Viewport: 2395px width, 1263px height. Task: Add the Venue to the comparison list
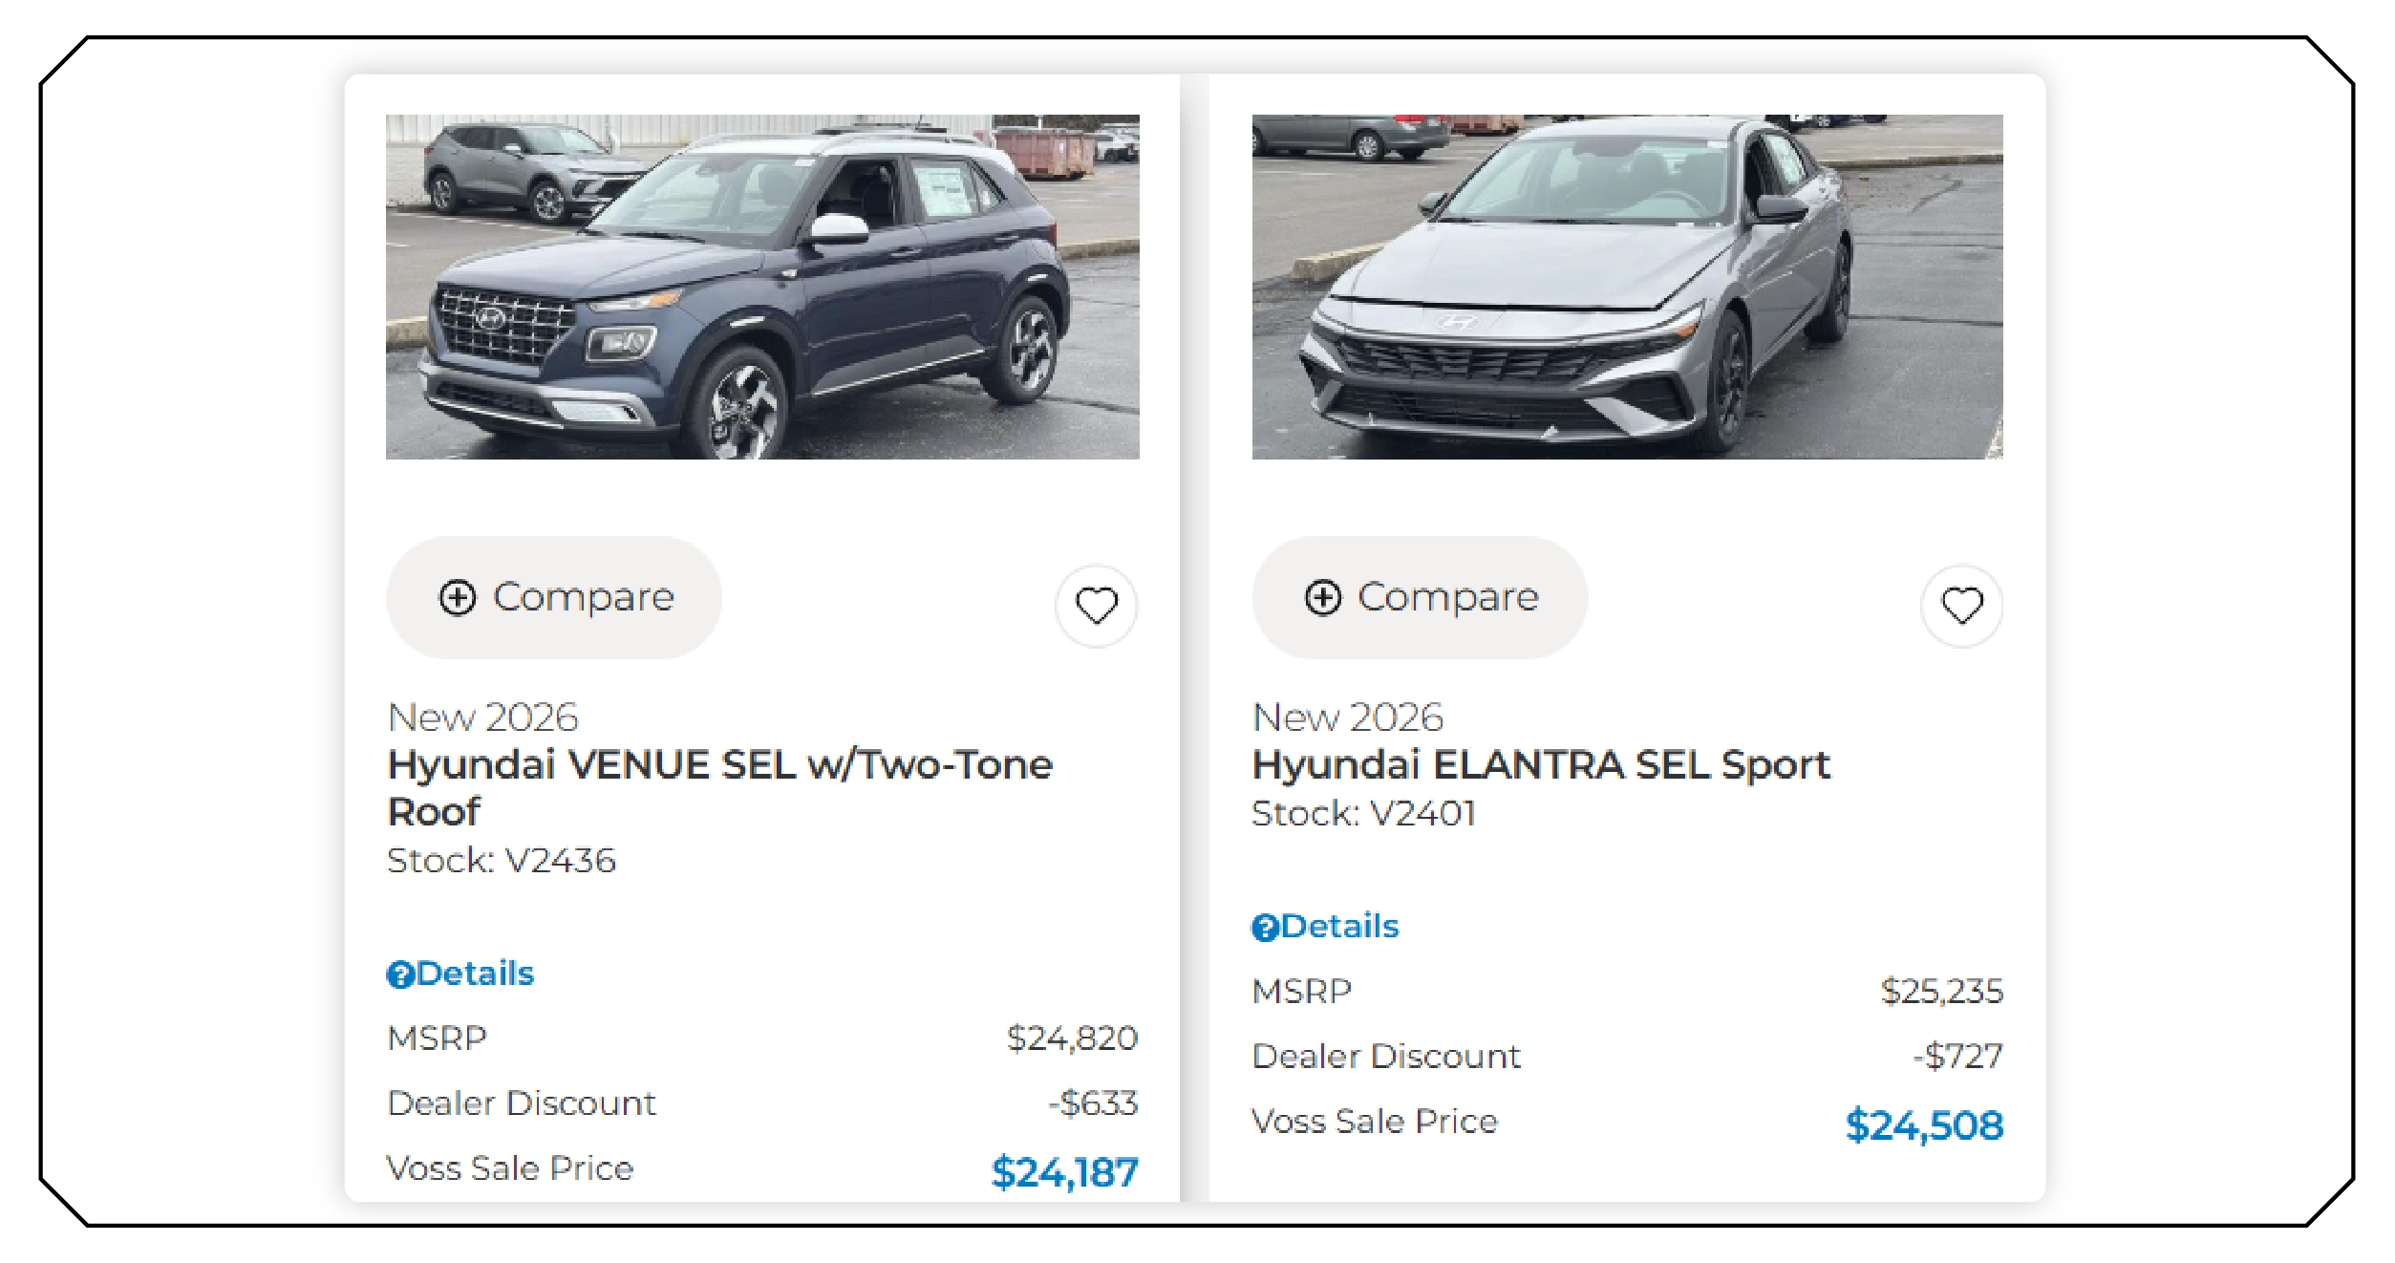(x=554, y=597)
